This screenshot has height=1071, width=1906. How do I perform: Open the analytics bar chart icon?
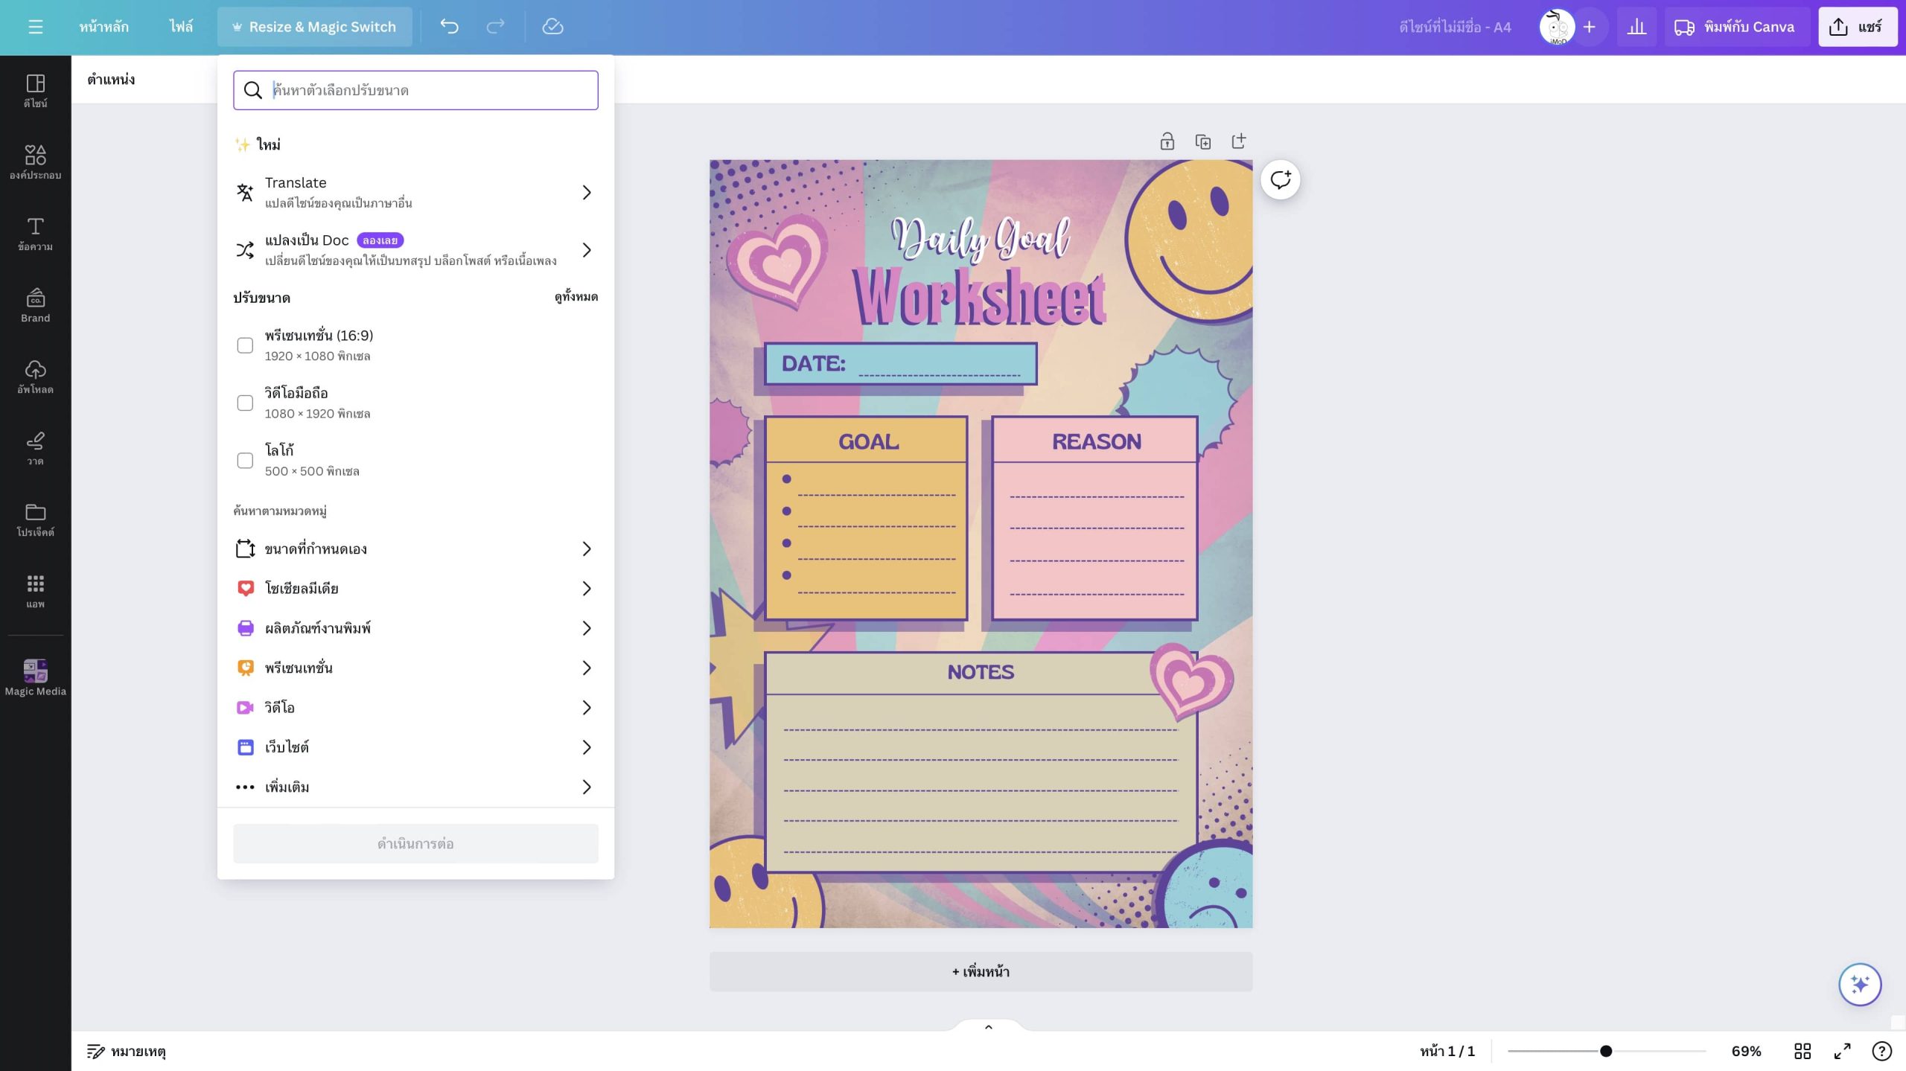pos(1636,27)
